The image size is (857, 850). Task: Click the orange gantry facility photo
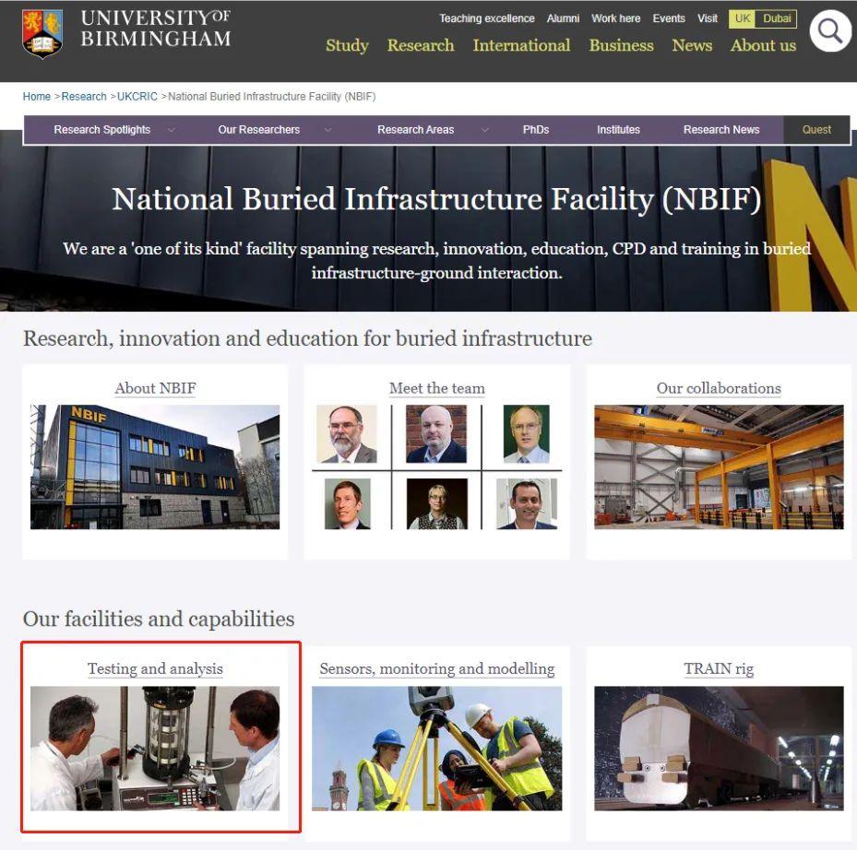pyautogui.click(x=719, y=467)
